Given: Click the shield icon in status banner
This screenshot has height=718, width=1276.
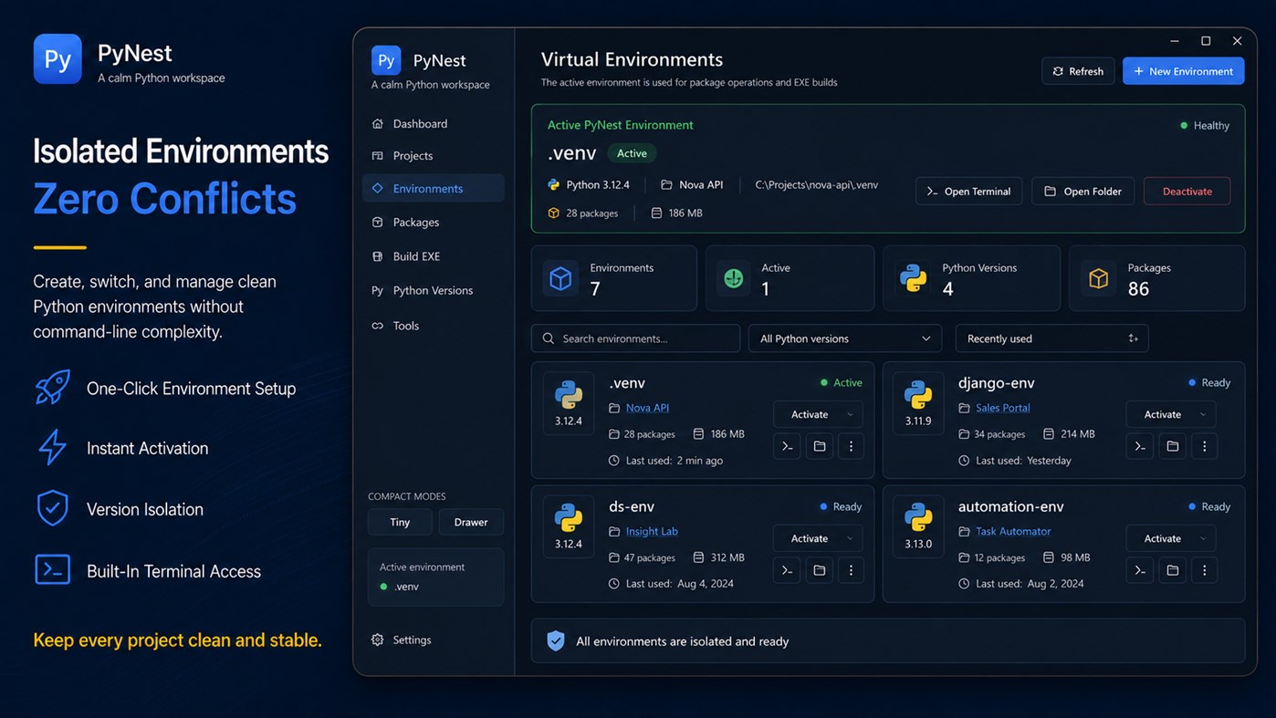Looking at the screenshot, I should click(555, 641).
